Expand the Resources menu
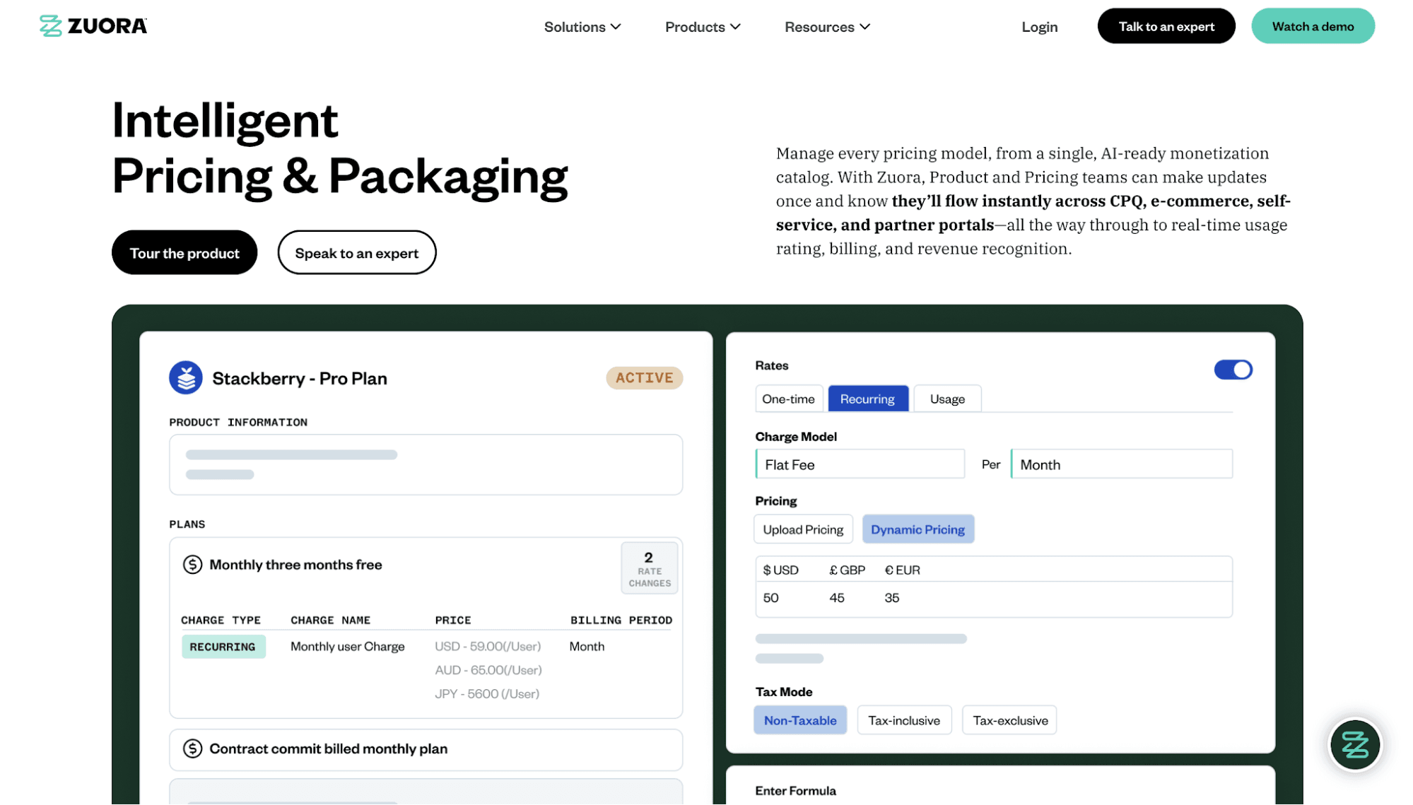The height and width of the screenshot is (805, 1413). click(x=827, y=27)
